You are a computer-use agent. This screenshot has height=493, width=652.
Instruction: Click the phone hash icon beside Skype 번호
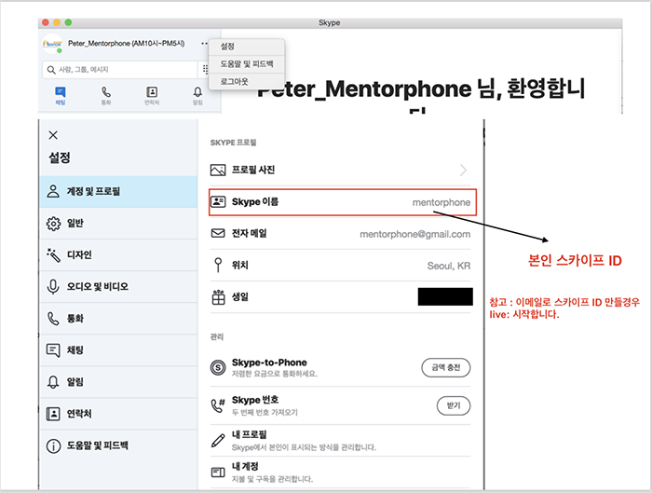point(218,404)
